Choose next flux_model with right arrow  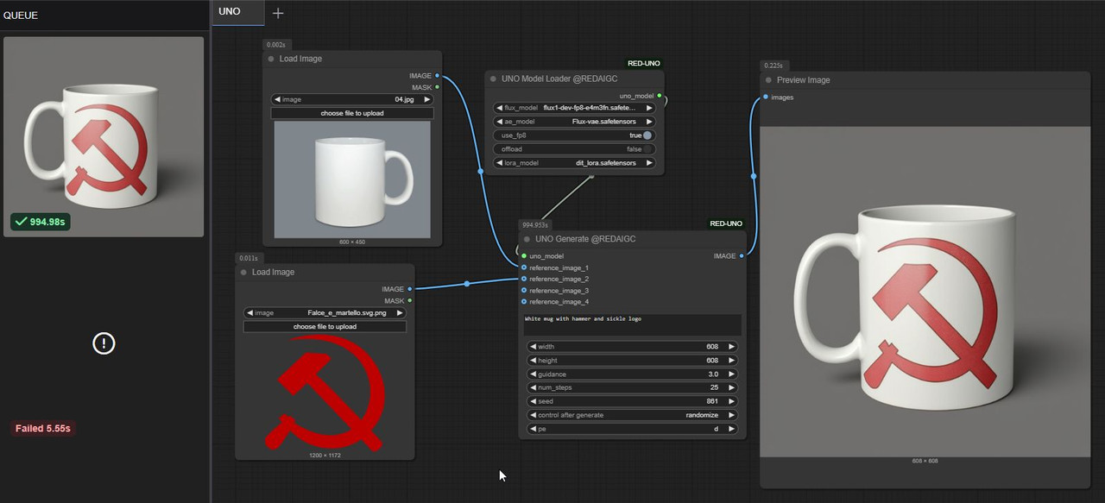tap(649, 108)
